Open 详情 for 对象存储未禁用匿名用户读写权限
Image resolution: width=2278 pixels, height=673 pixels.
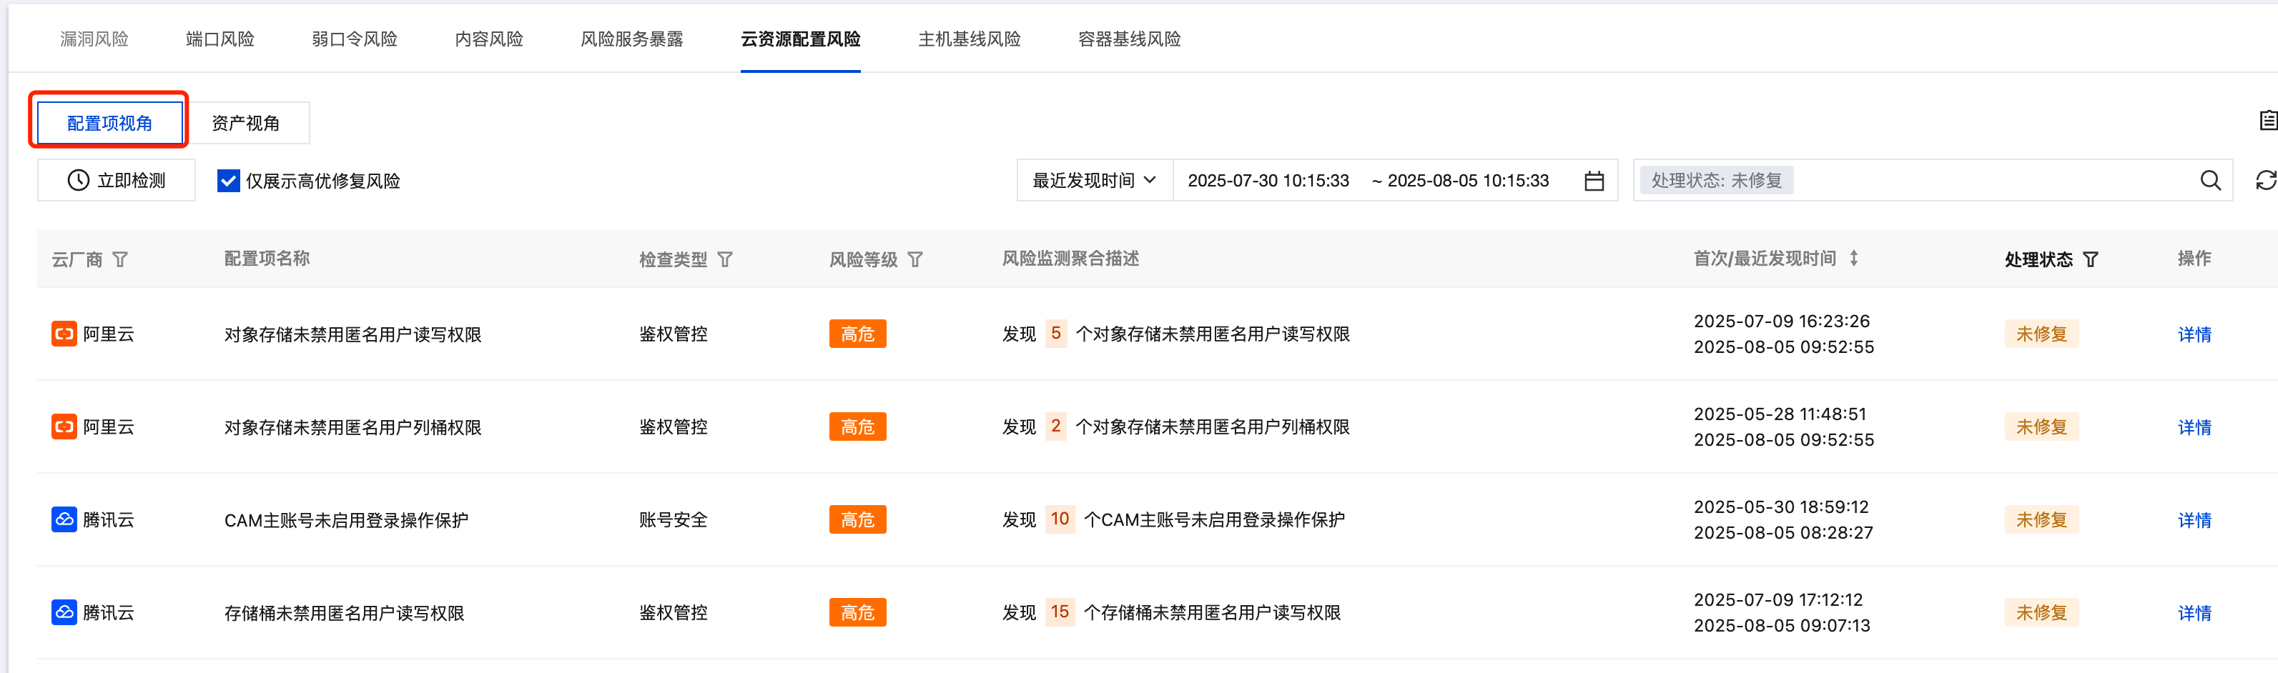click(x=2194, y=335)
